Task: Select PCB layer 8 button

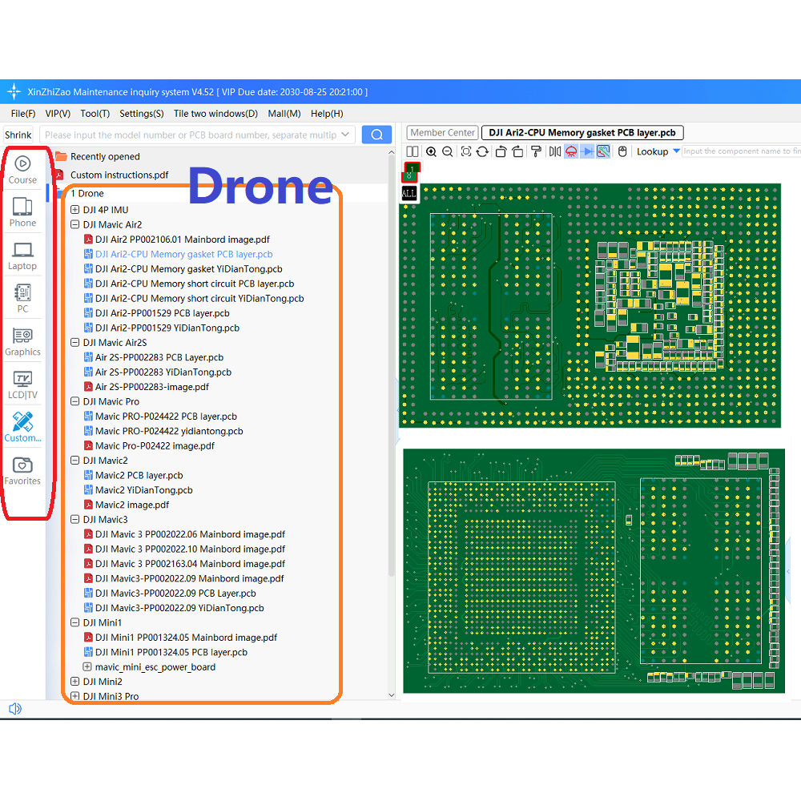Action: [x=409, y=176]
